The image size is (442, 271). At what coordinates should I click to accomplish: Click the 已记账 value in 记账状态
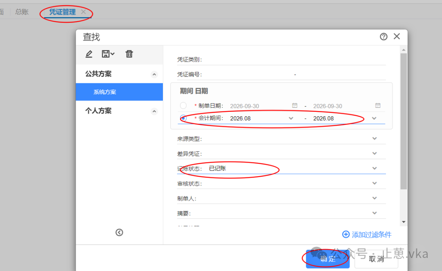tap(217, 169)
